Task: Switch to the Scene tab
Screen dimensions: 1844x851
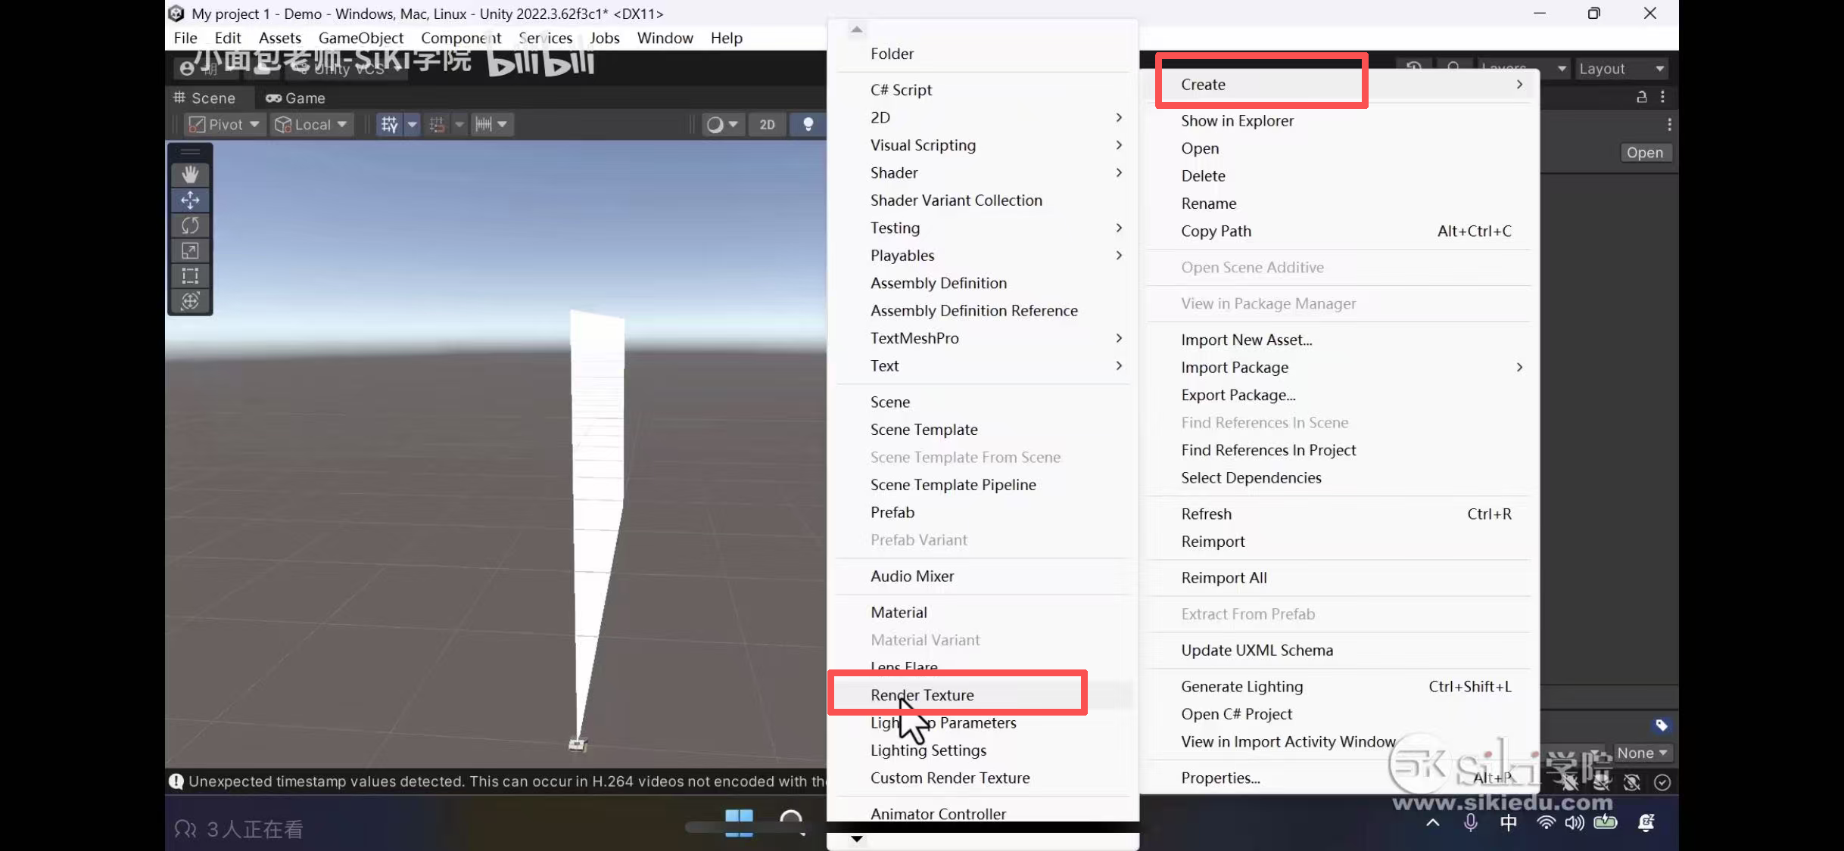Action: (204, 98)
